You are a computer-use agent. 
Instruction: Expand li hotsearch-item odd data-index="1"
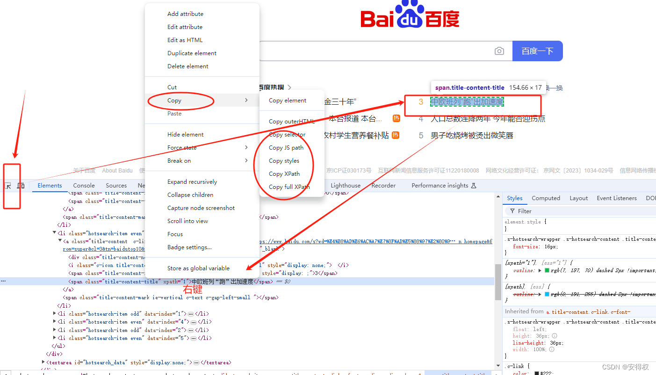(x=55, y=314)
